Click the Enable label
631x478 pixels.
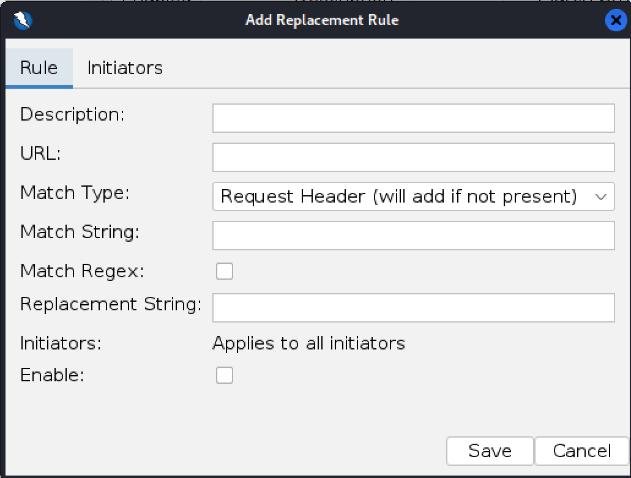point(51,375)
